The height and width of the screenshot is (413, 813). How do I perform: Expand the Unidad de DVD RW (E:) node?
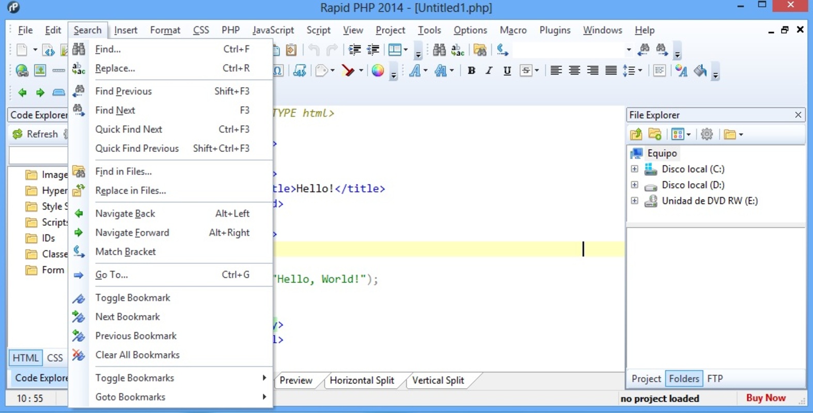click(634, 201)
